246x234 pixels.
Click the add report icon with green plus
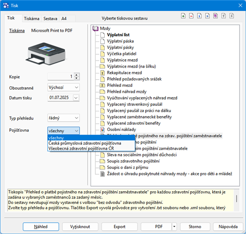click(x=183, y=16)
